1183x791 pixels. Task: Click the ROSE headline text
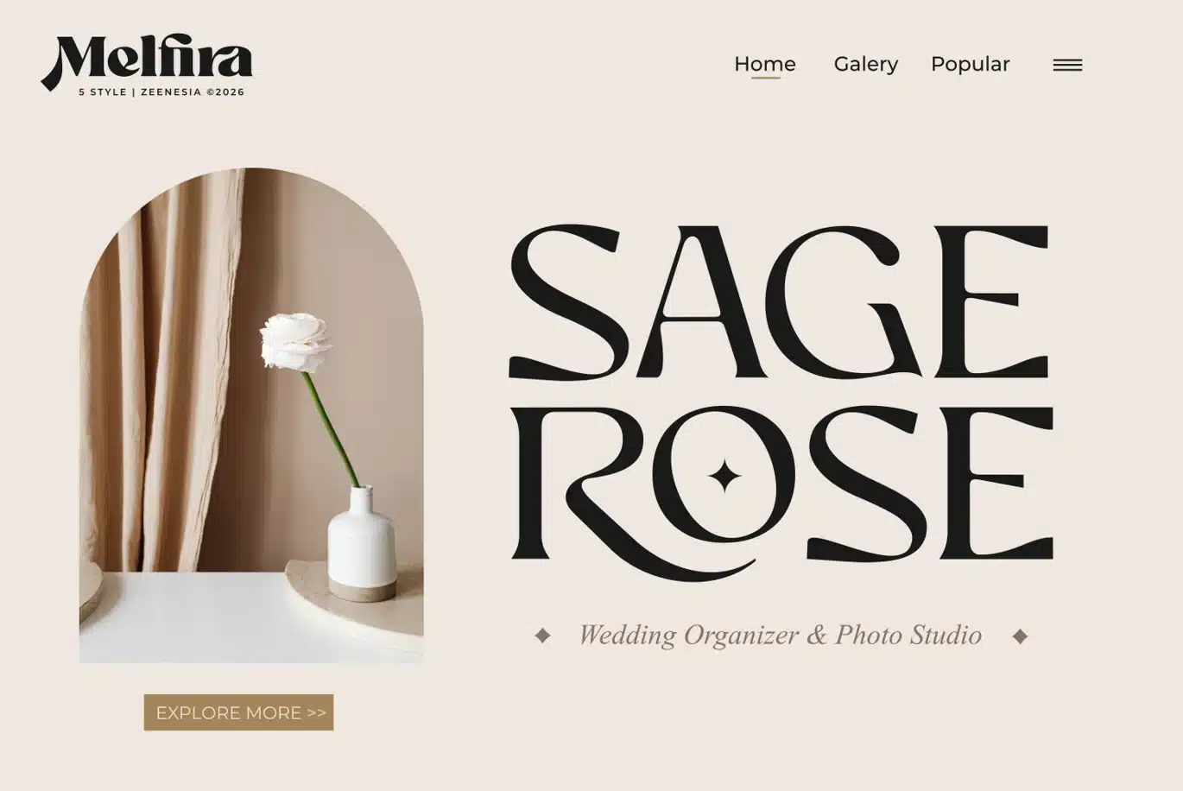[781, 490]
